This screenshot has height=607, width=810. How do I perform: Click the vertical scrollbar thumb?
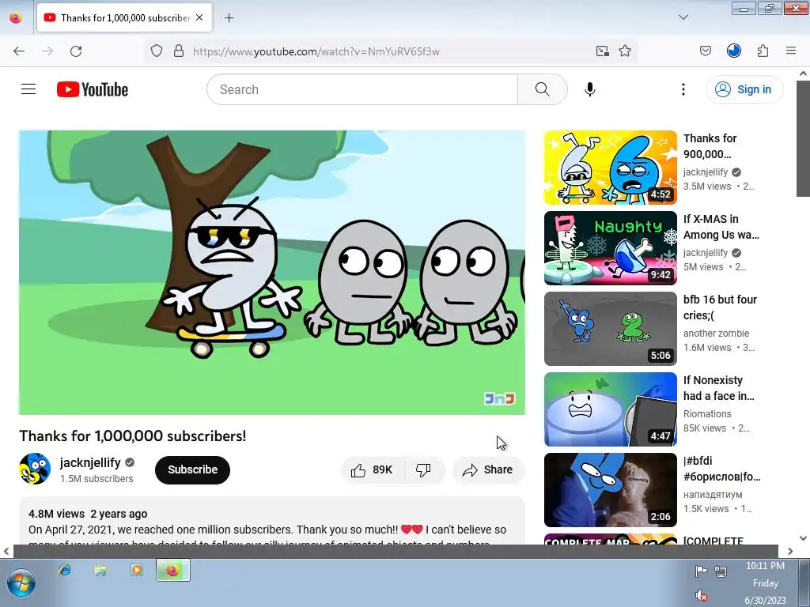tap(803, 138)
